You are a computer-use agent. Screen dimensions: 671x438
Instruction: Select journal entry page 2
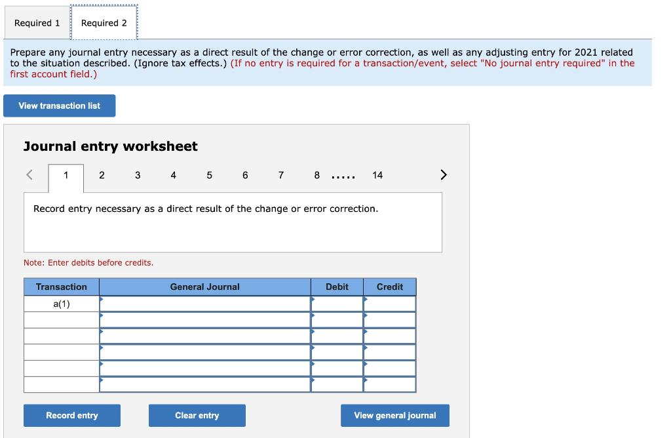[102, 174]
